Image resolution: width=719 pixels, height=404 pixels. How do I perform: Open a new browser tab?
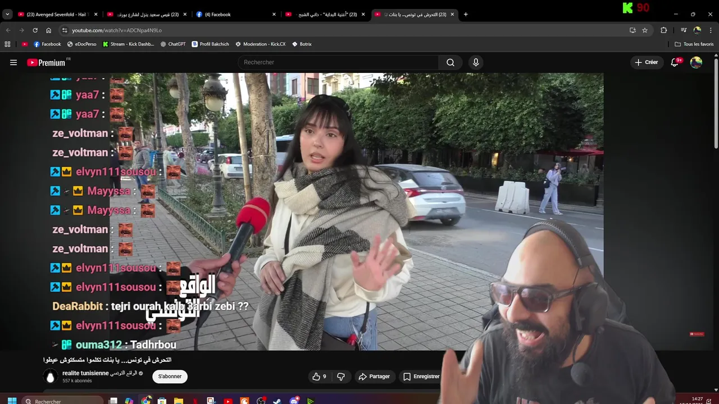466,14
